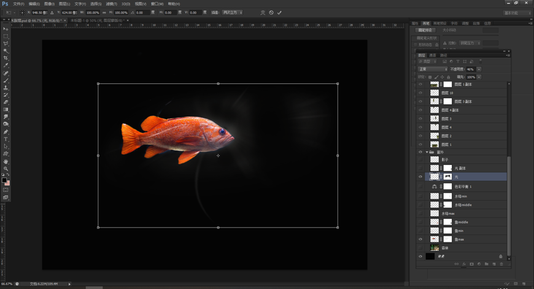Open fill percentage dropdown arrow
534x289 pixels.
coord(479,77)
